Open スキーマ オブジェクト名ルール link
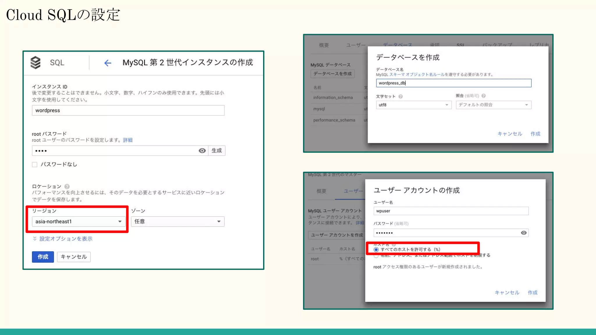Viewport: 596px width, 335px height. tap(417, 75)
